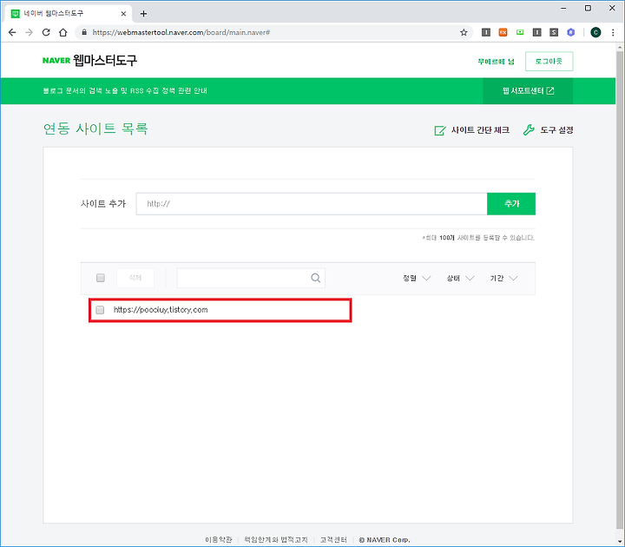Open 웹 서포트센터 link

(x=528, y=91)
